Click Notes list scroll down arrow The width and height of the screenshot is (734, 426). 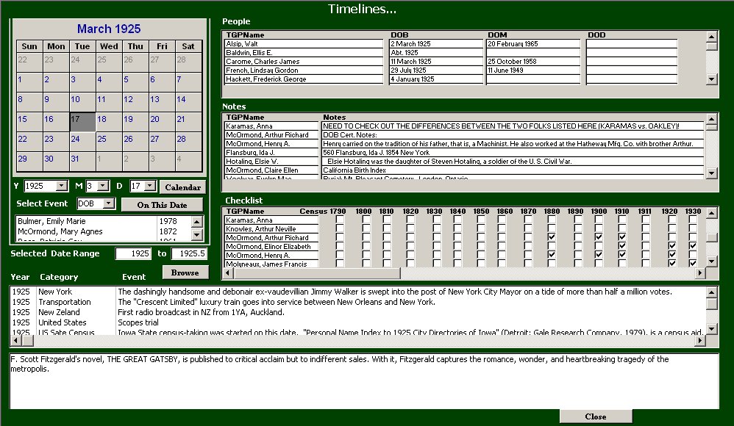[711, 173]
